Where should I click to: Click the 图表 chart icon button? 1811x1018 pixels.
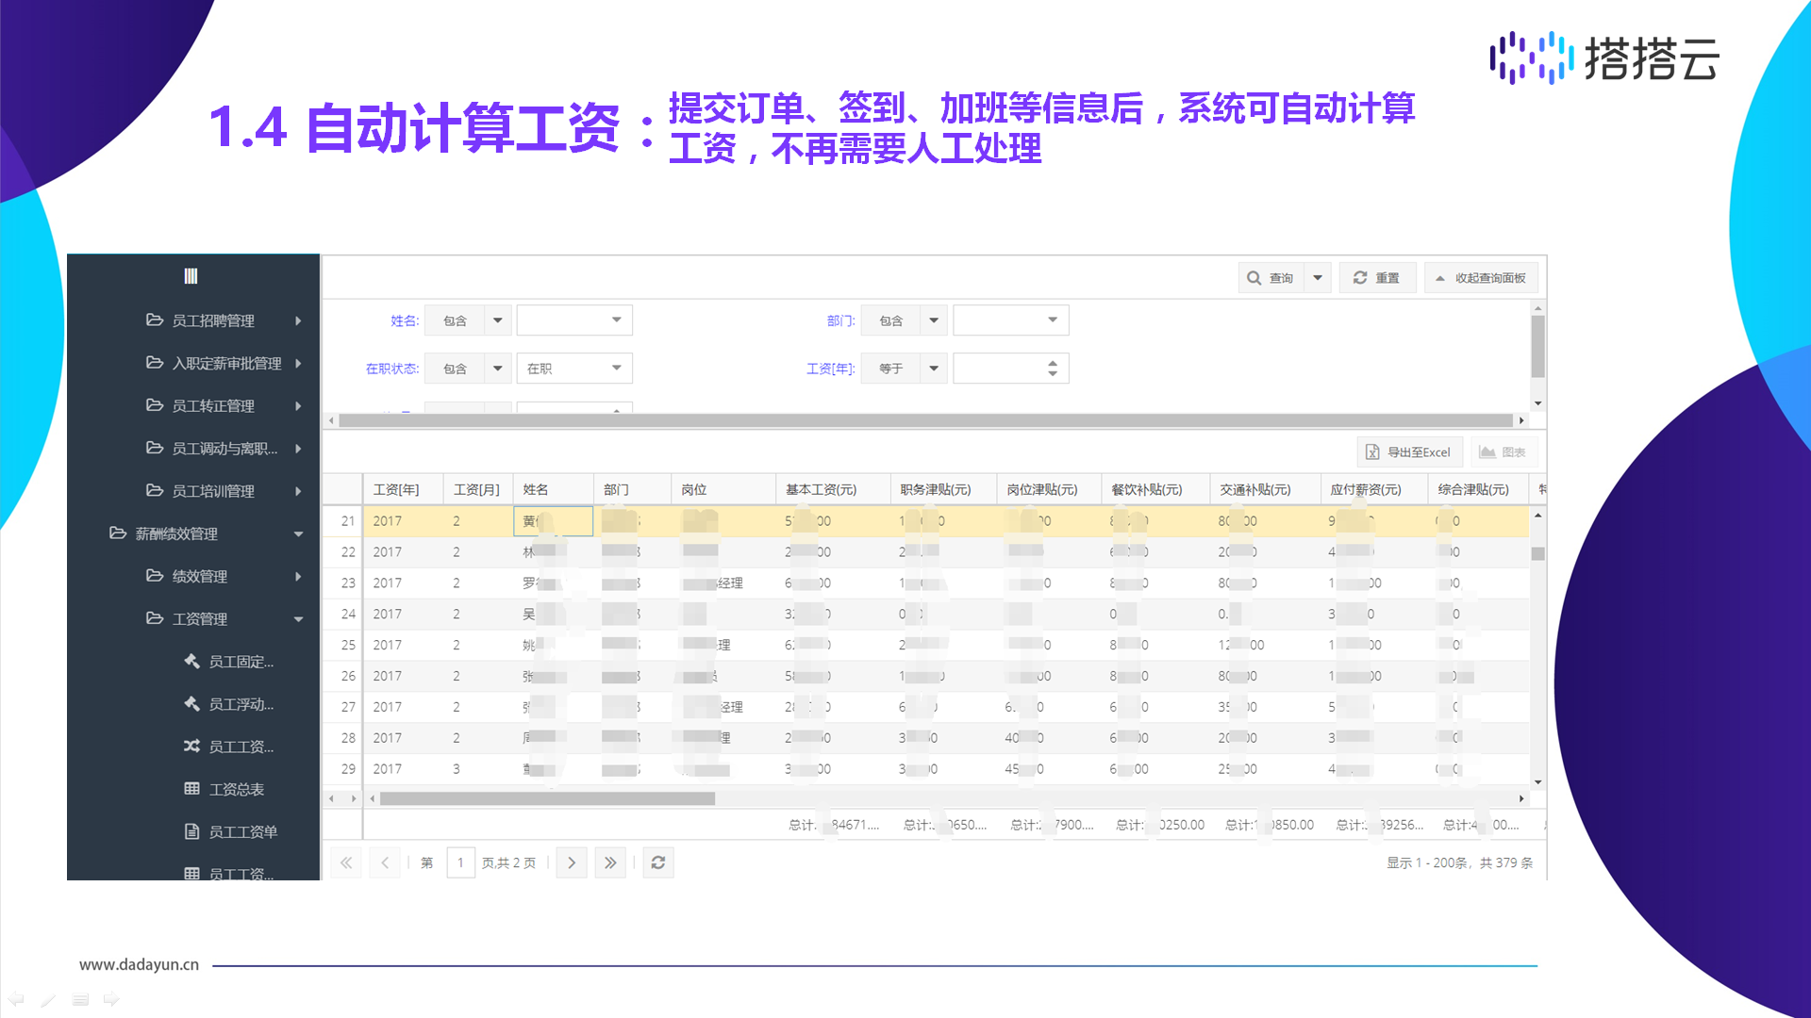click(1503, 452)
